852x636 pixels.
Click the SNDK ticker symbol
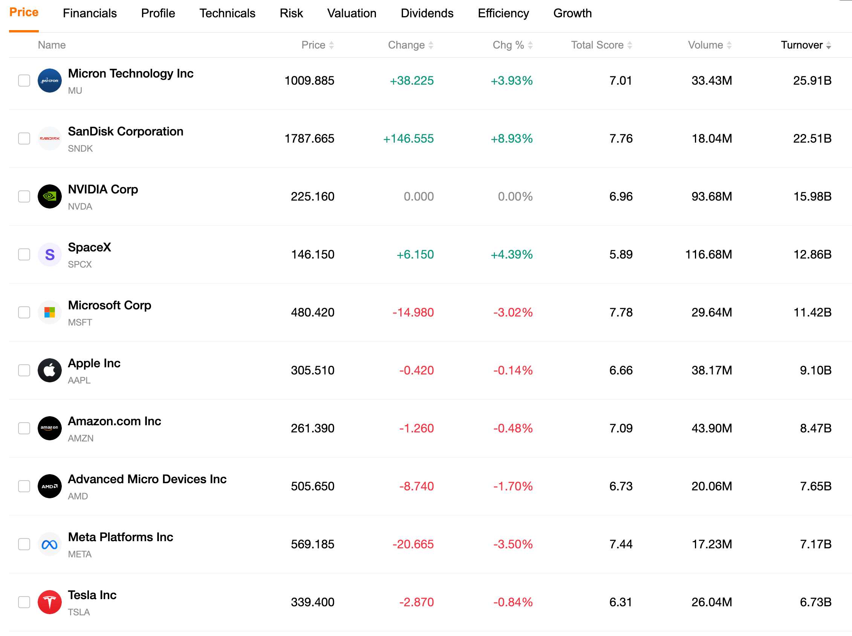[80, 149]
